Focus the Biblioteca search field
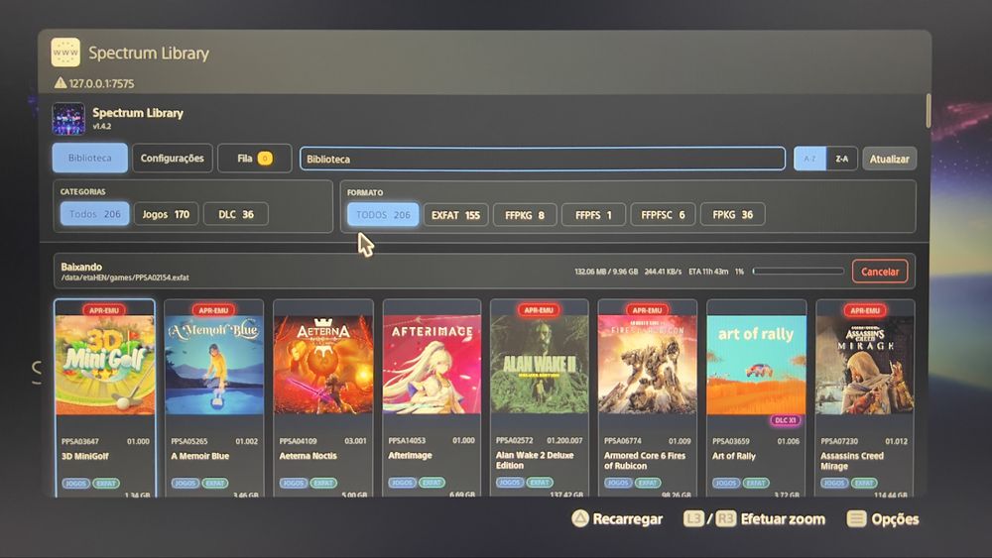The width and height of the screenshot is (992, 558). tap(543, 159)
